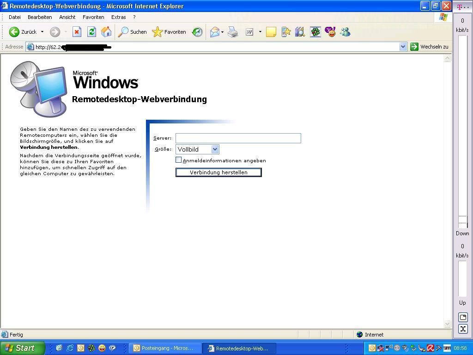473x355 pixels.
Task: Launch Outlook from the quick launch clock icon
Action: pyautogui.click(x=80, y=348)
